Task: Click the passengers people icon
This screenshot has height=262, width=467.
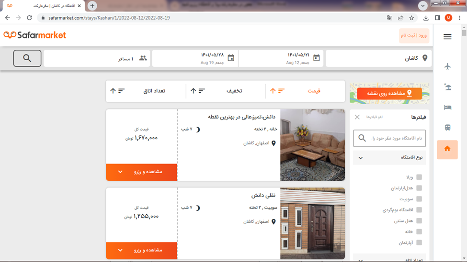Action: (143, 58)
